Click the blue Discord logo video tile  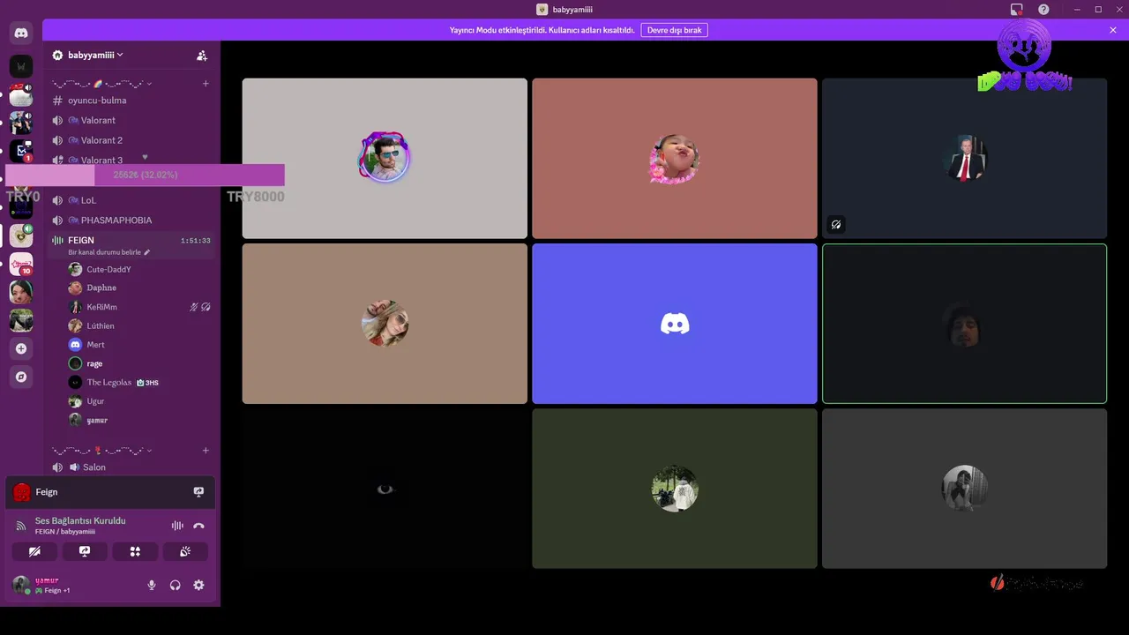click(675, 324)
